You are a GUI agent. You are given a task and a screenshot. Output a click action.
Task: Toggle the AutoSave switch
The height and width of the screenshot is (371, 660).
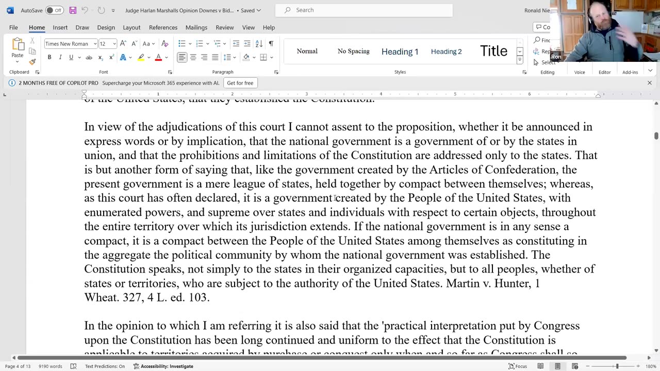pyautogui.click(x=54, y=10)
